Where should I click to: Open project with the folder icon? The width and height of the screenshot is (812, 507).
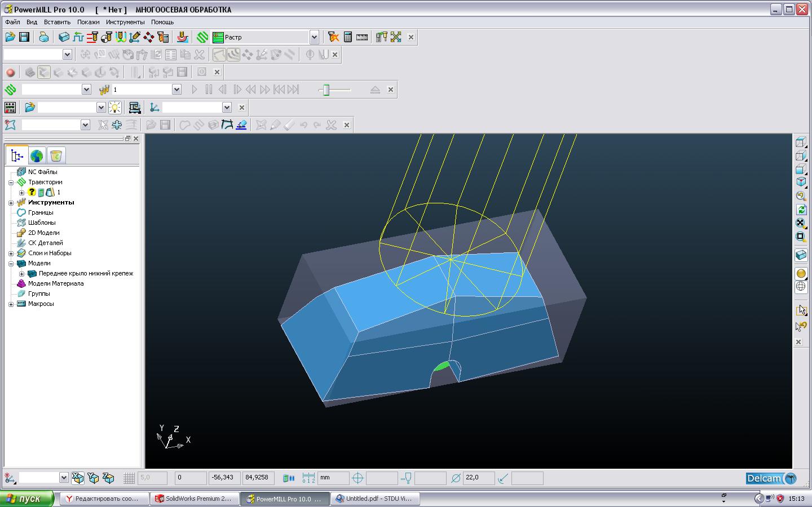pyautogui.click(x=10, y=37)
